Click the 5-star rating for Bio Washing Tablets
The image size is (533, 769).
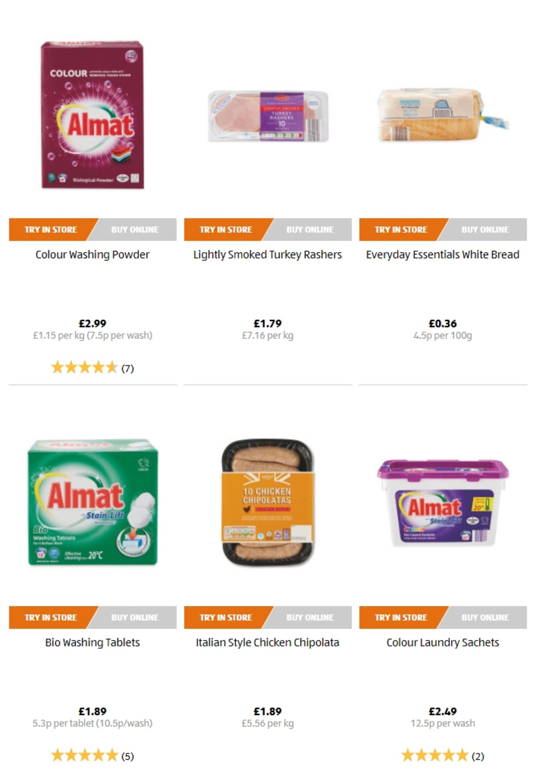[x=92, y=755]
